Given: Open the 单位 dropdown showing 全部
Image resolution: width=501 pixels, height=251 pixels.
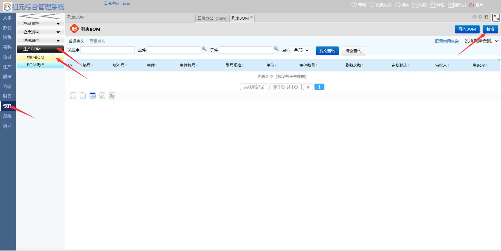Looking at the screenshot, I should (x=301, y=50).
